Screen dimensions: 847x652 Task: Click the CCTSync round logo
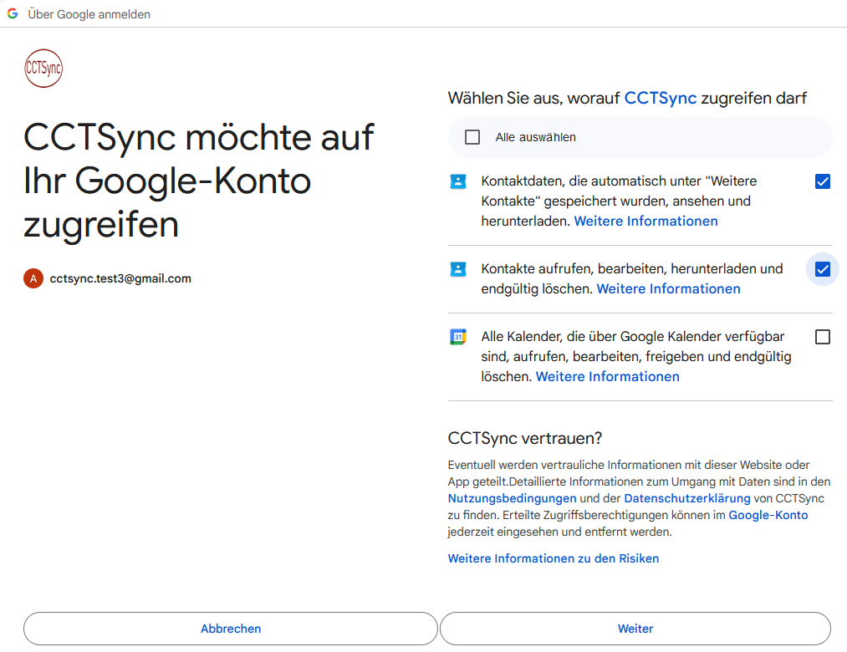click(x=43, y=68)
